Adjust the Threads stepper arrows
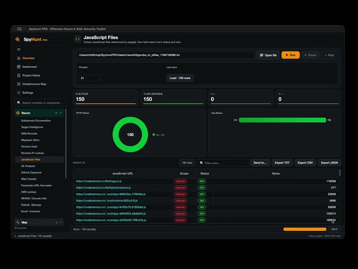 click(101, 78)
